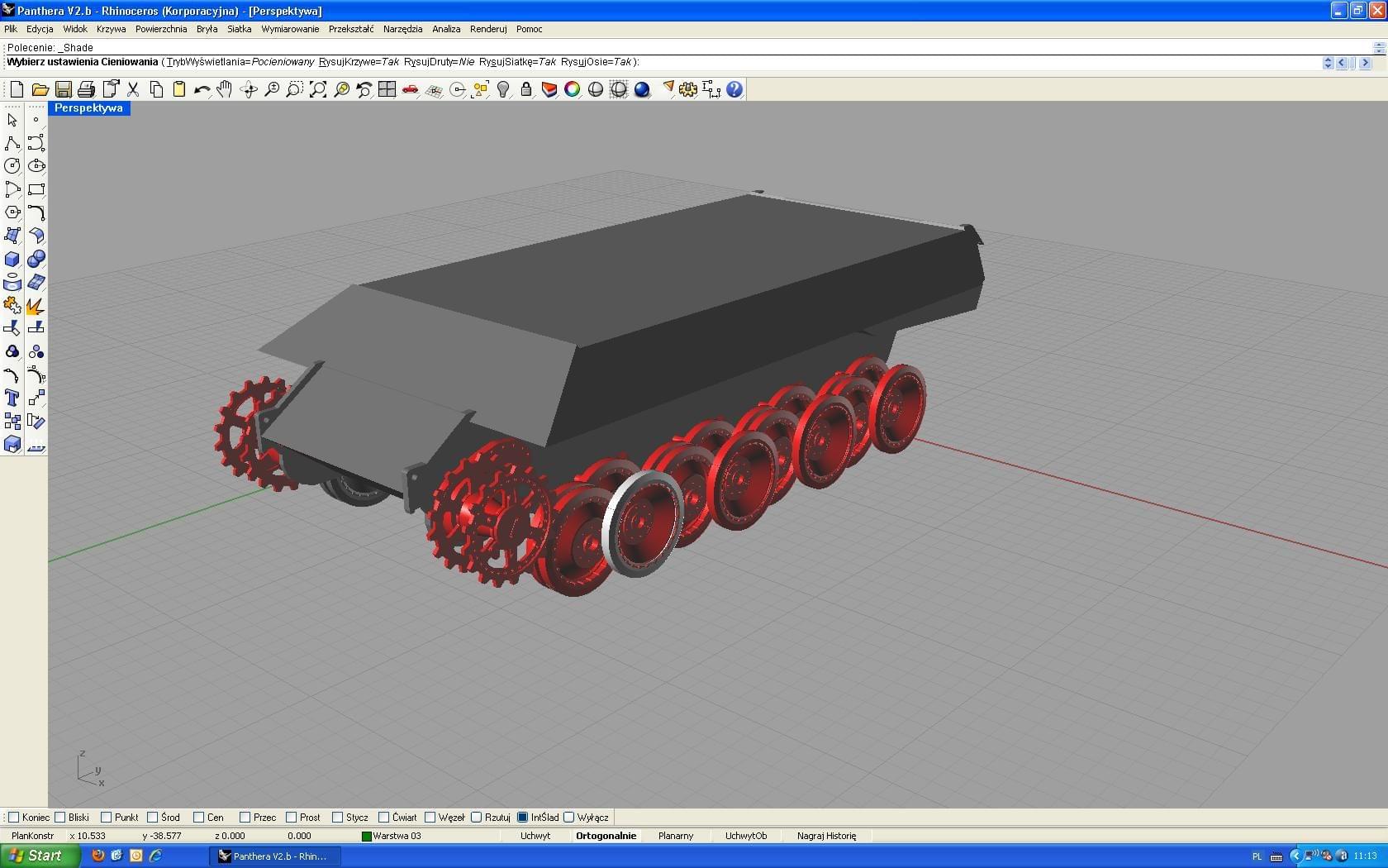
Task: Click the Print icon
Action: click(86, 89)
